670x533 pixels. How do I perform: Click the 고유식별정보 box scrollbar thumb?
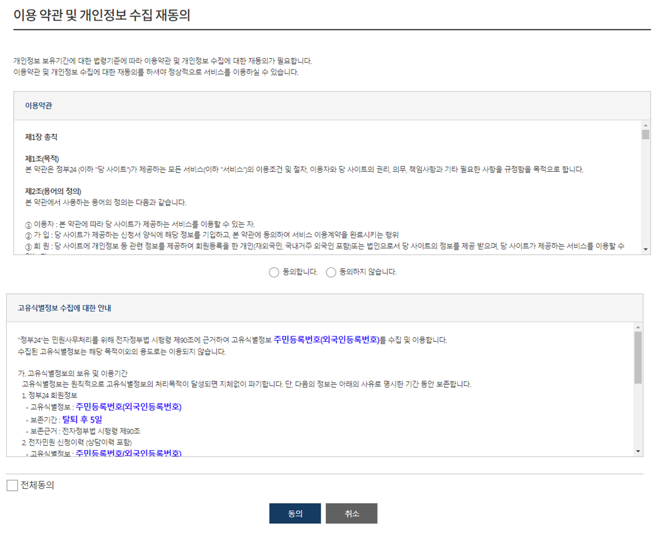tap(638, 358)
